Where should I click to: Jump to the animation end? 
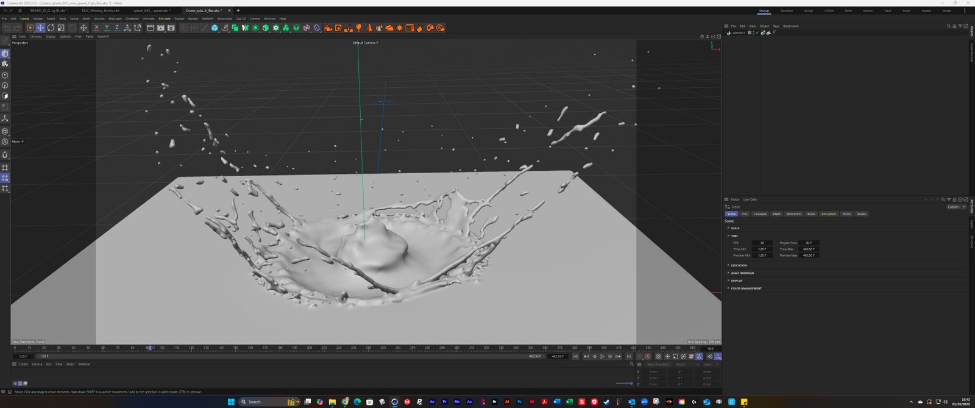pos(629,357)
